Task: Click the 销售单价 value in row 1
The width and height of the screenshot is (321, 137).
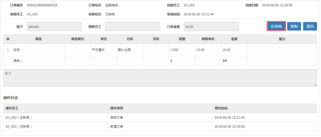Action: point(200,50)
